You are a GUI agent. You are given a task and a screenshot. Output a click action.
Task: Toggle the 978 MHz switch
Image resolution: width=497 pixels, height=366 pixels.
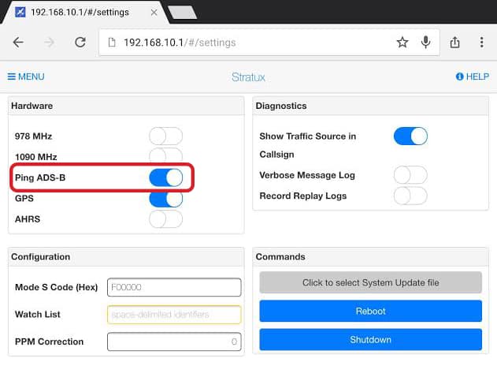pyautogui.click(x=165, y=136)
